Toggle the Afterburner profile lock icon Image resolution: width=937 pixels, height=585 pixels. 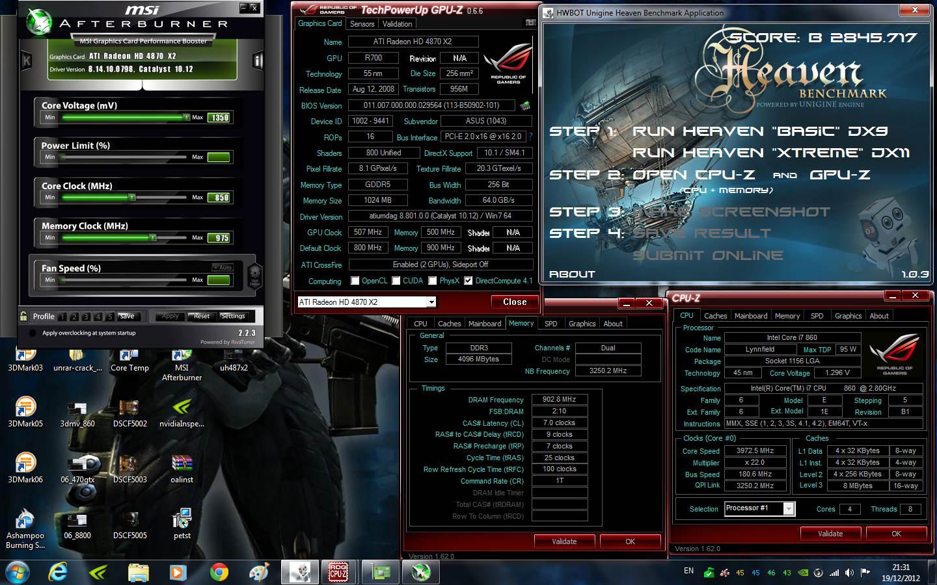pyautogui.click(x=23, y=316)
